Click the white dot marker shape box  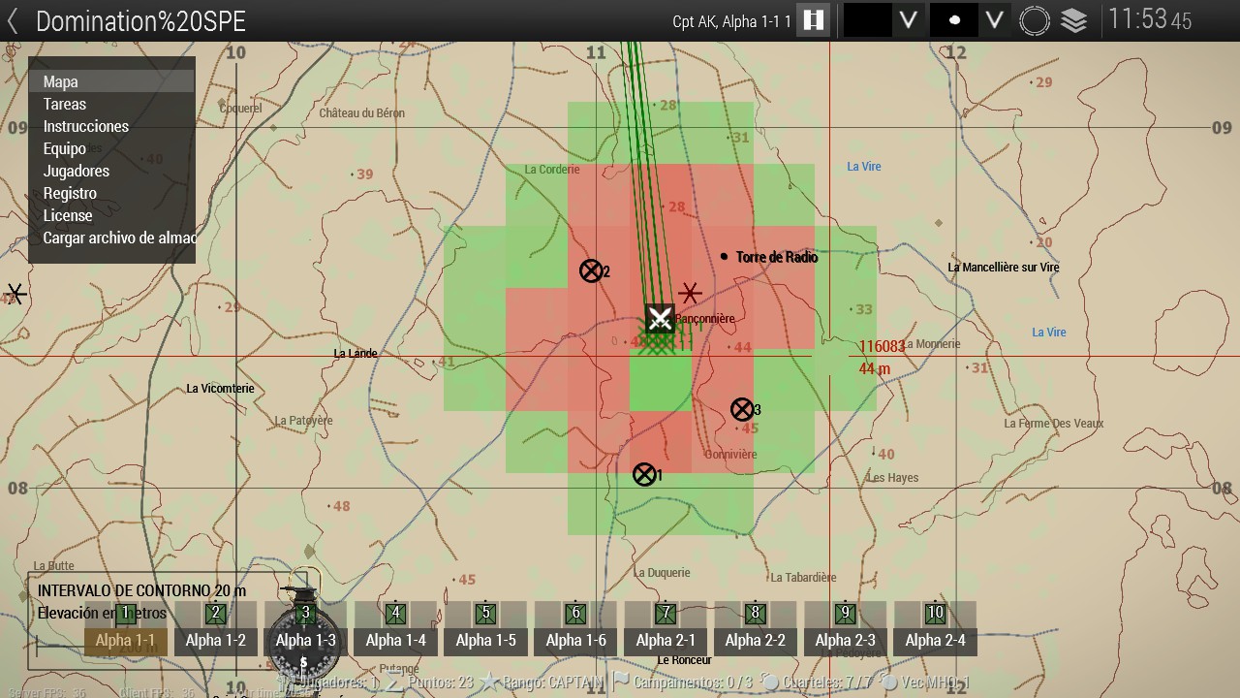[954, 20]
